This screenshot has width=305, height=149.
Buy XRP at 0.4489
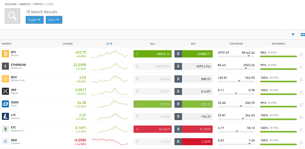194,92
